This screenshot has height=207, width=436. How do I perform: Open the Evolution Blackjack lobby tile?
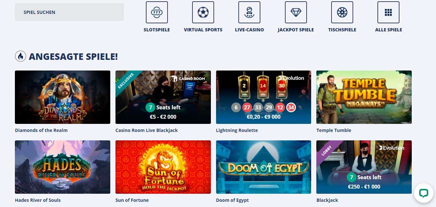[x=364, y=167]
